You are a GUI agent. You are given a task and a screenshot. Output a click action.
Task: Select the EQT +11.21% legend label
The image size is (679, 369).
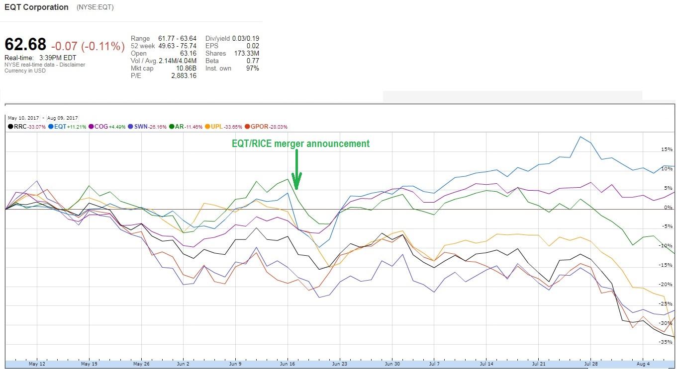pyautogui.click(x=70, y=127)
